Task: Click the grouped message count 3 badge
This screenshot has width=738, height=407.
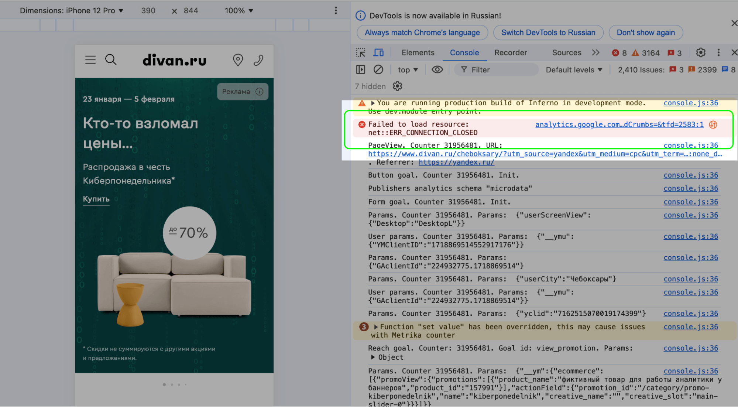Action: 364,327
